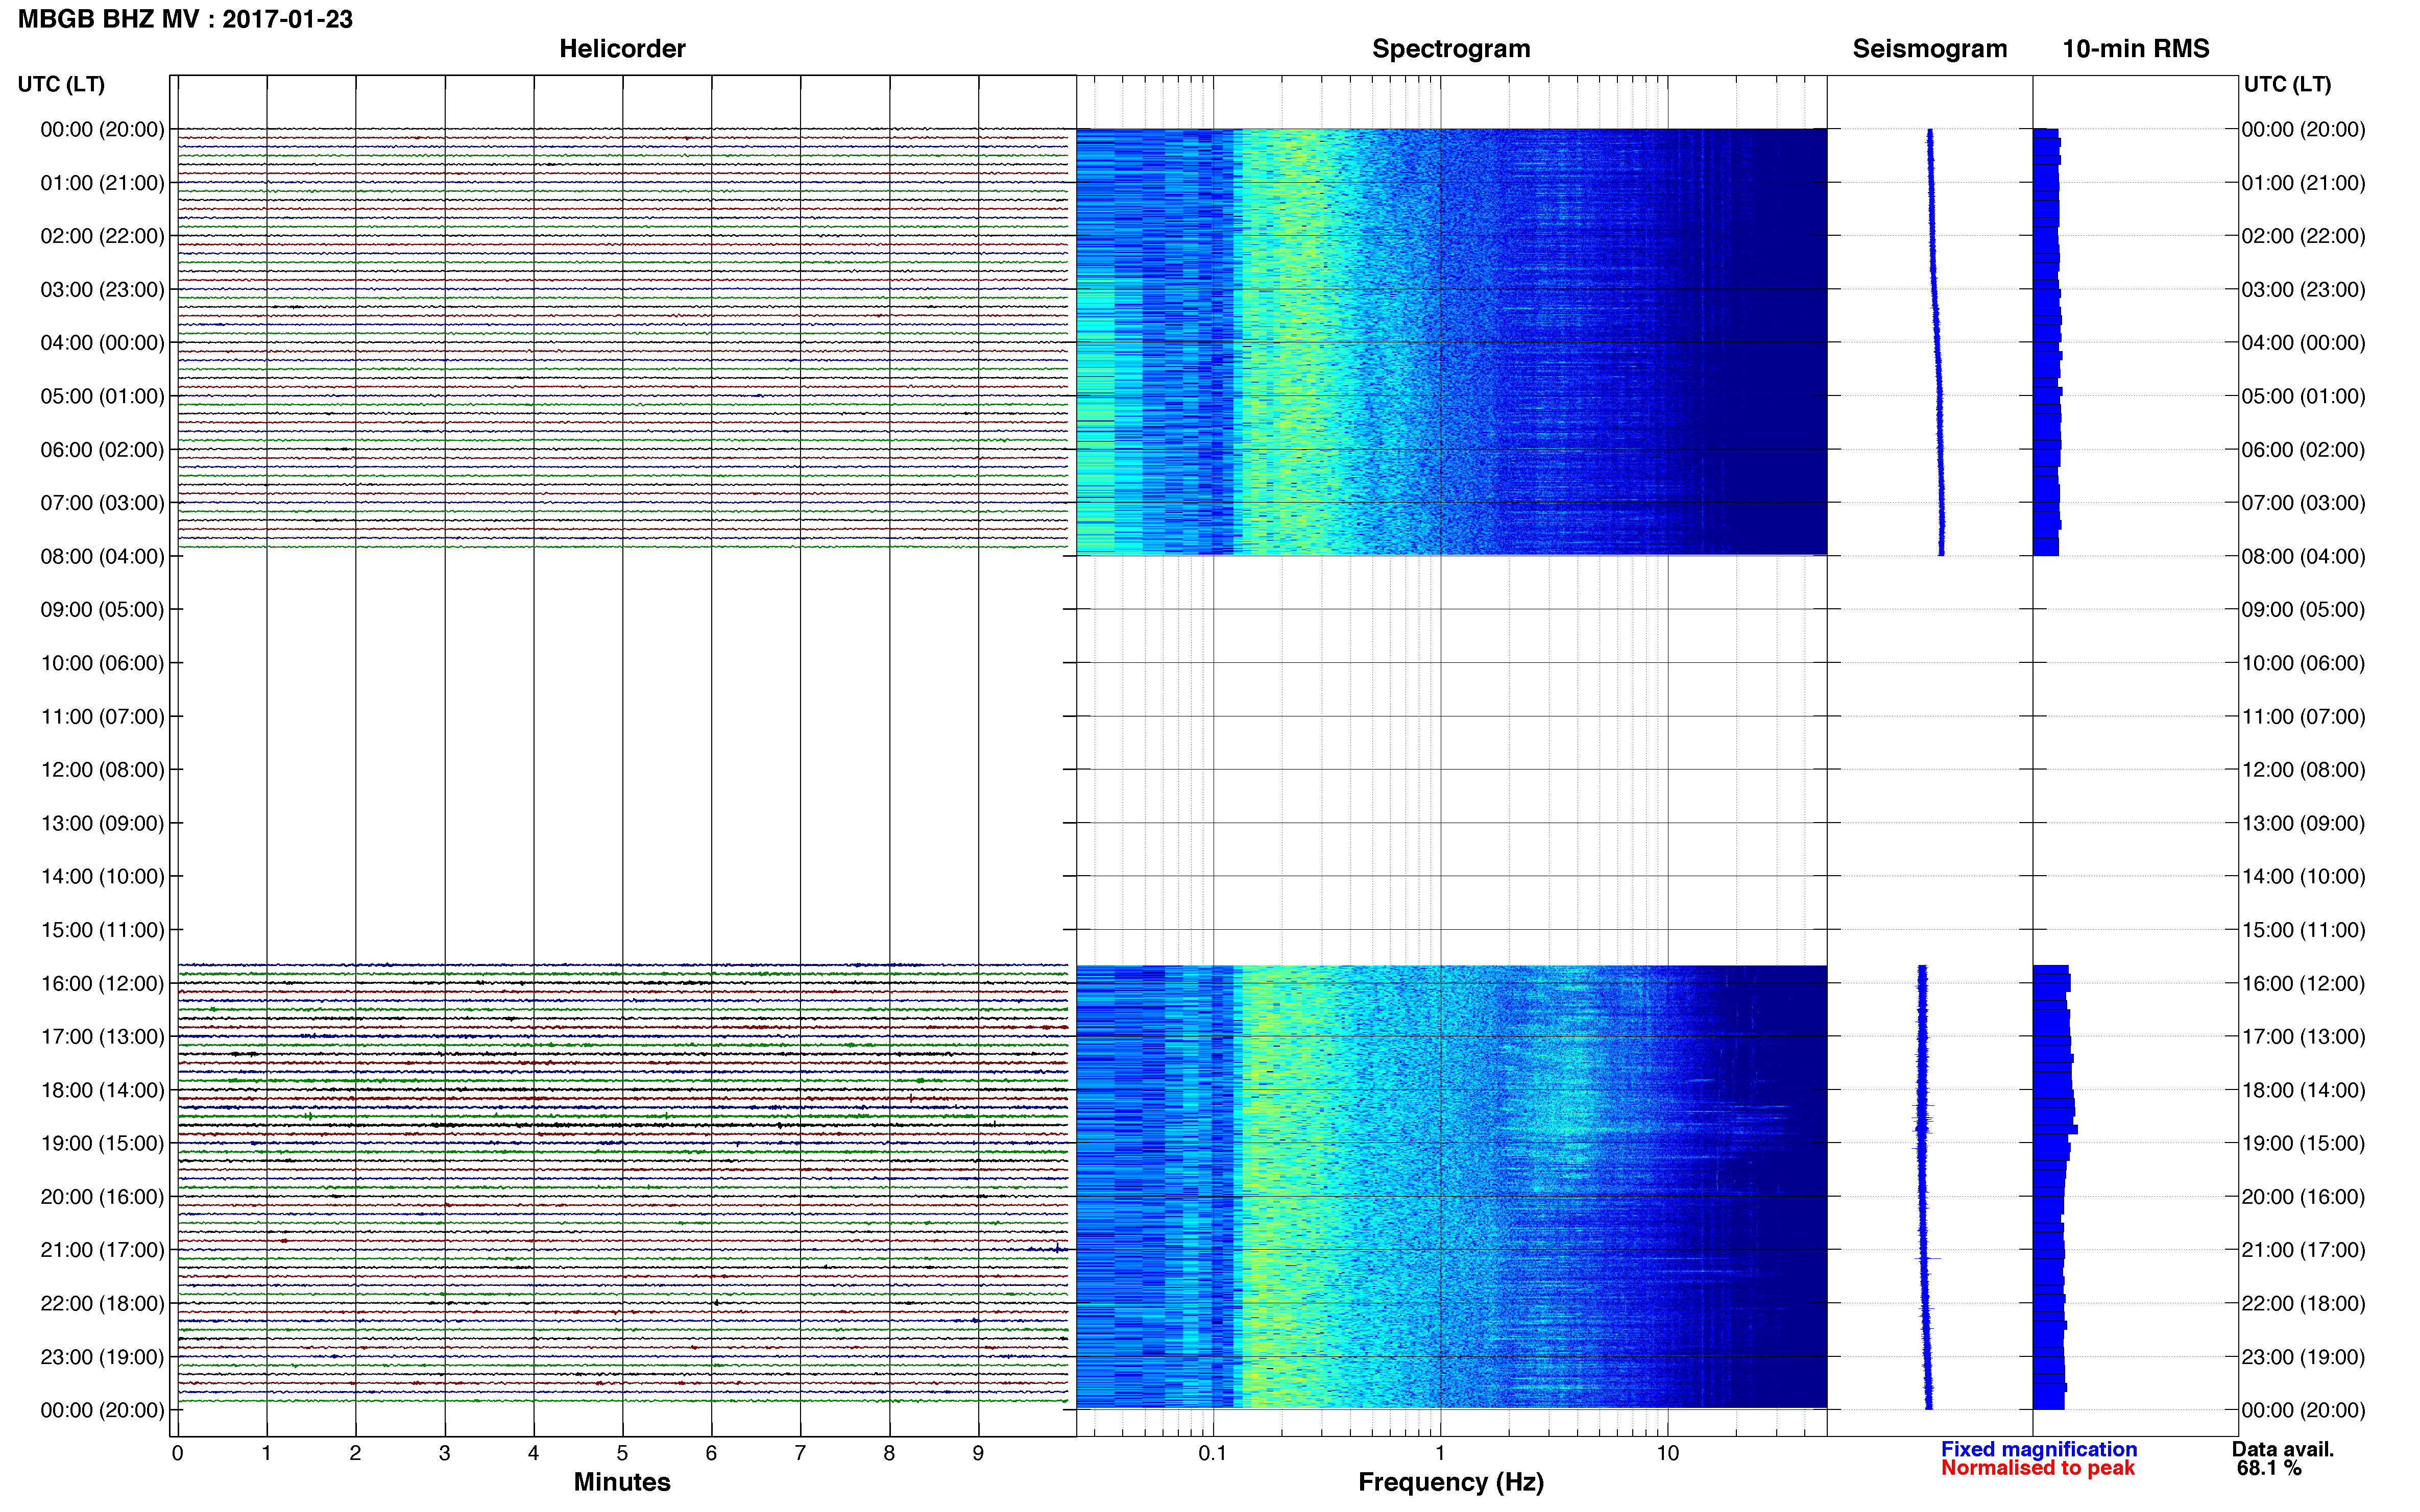Viewport: 2420px width, 1512px height.
Task: Click the 'Spectrogram' panel heading
Action: tap(1450, 49)
